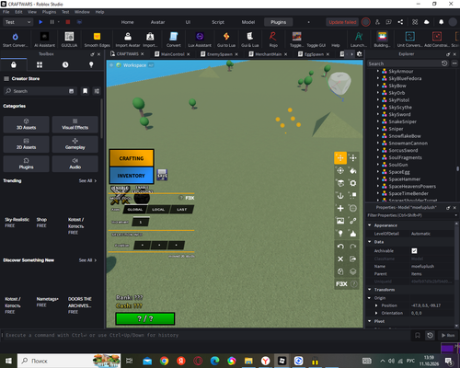
Task: Expand the Orientation property row
Action: [376, 313]
